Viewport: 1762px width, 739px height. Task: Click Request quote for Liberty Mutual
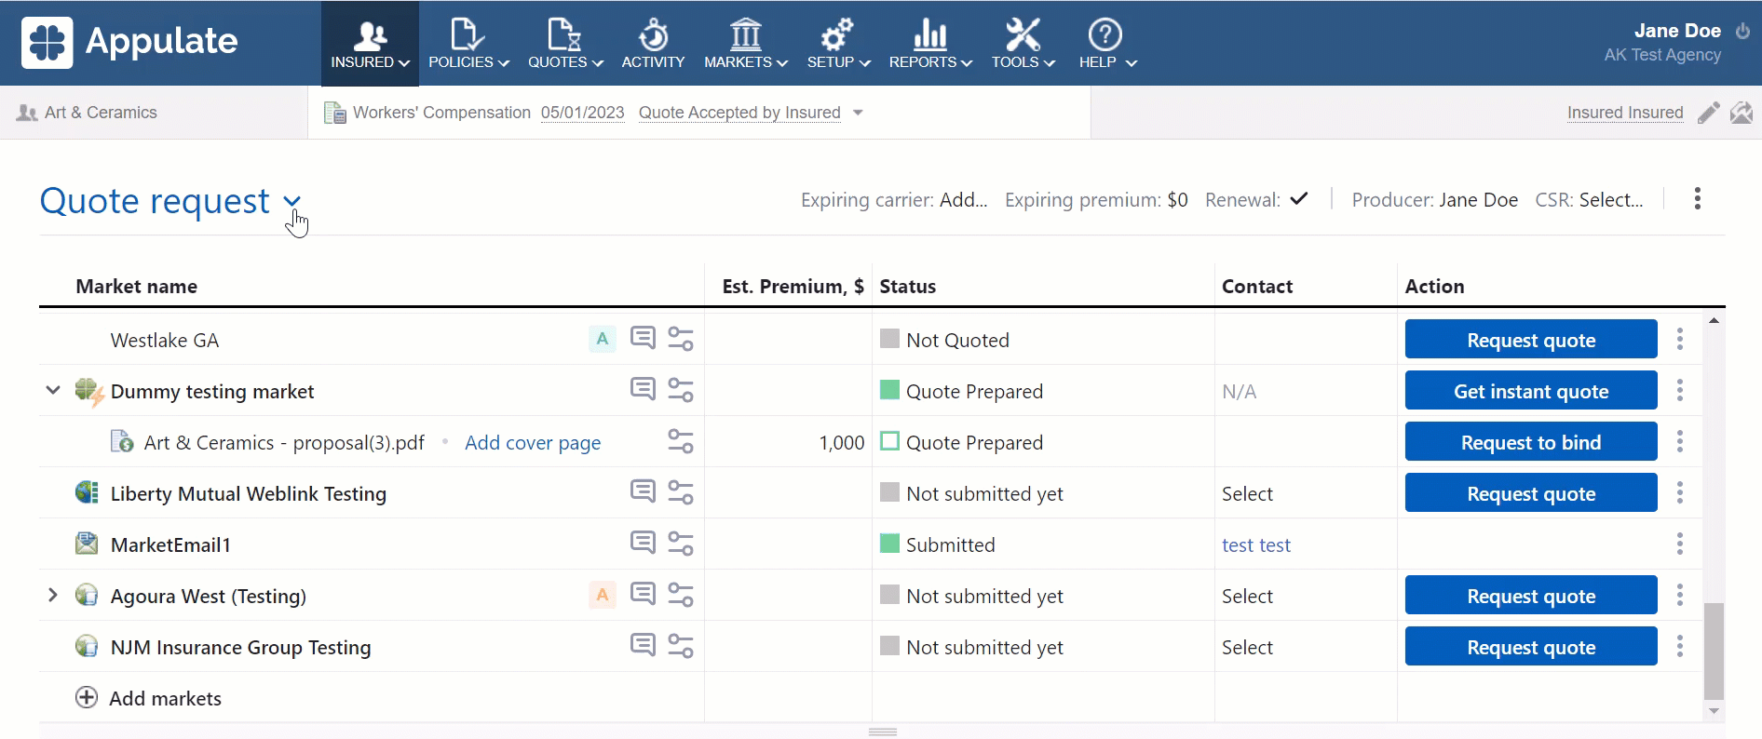pos(1530,493)
